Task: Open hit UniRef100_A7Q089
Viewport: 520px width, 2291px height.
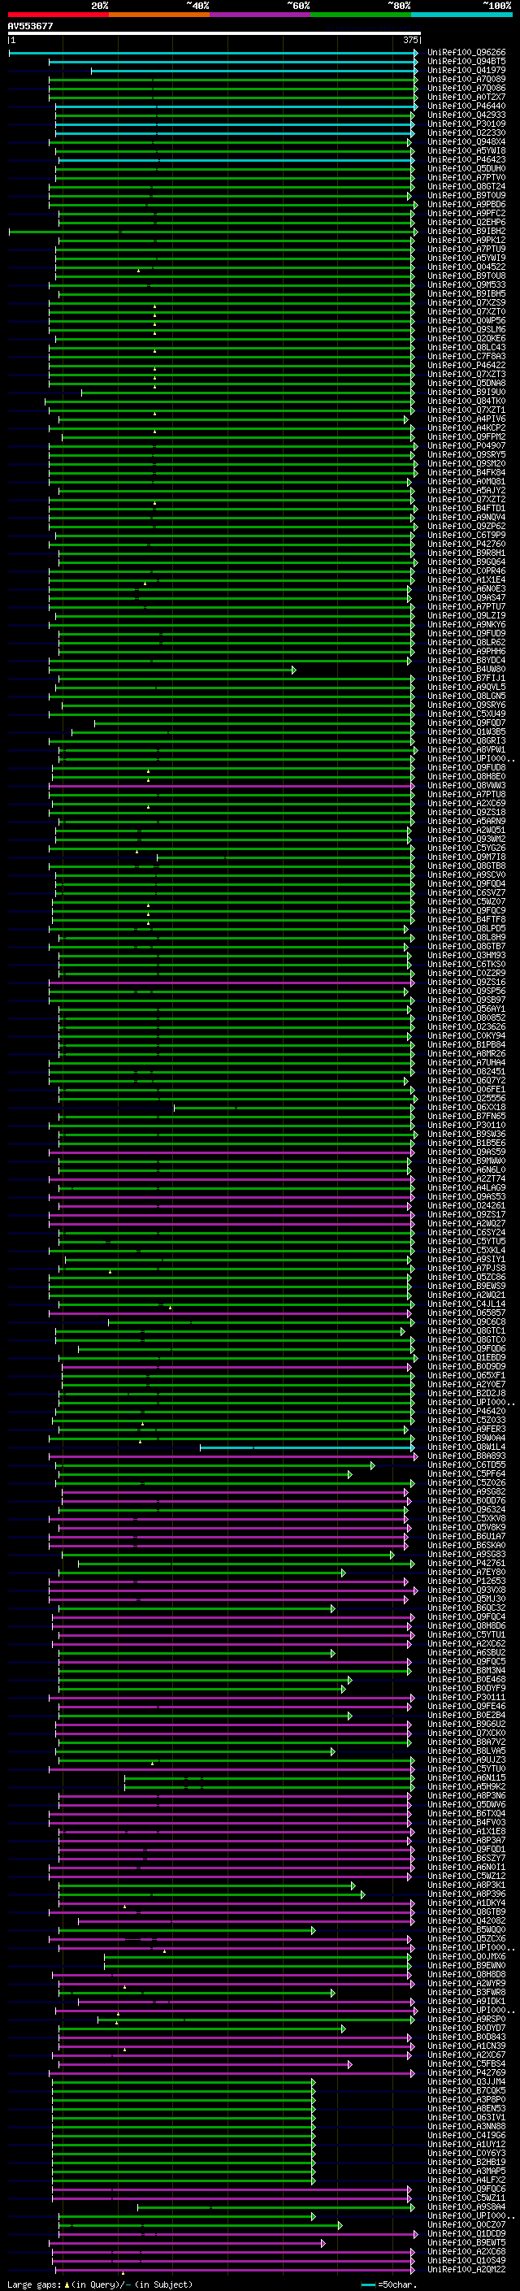Action: click(x=466, y=79)
